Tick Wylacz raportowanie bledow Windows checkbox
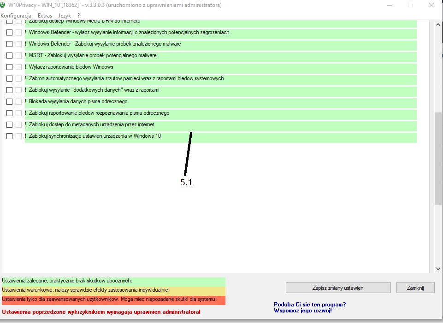443x323 pixels. click(9, 67)
